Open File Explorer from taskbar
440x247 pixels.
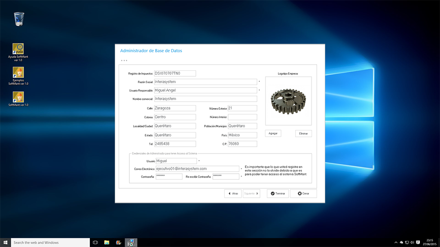pos(107,242)
